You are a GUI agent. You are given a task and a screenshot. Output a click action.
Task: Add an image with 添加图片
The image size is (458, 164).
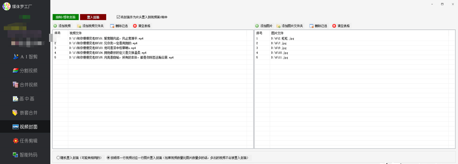pos(264,26)
